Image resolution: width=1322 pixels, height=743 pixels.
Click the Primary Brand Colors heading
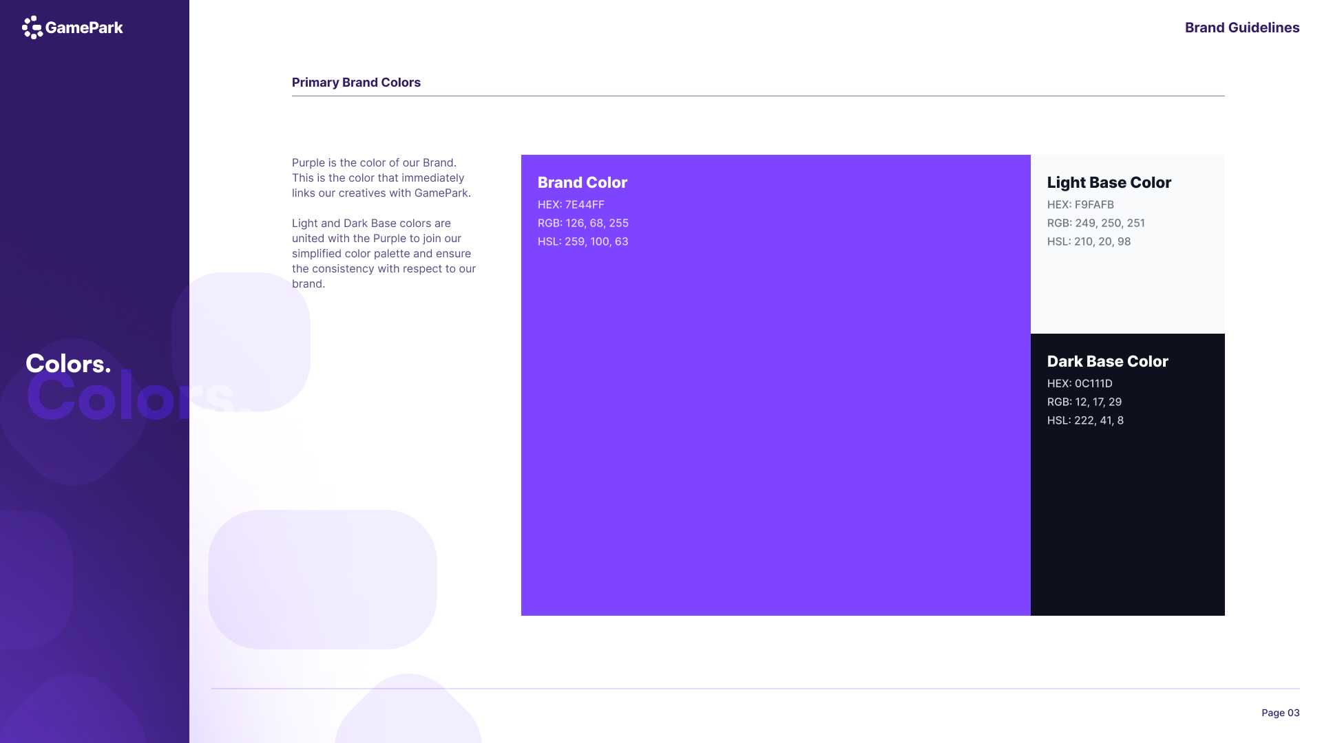356,83
